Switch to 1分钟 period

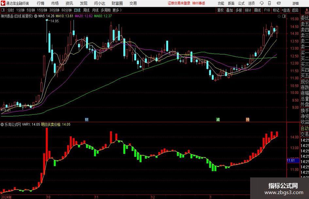(20, 10)
